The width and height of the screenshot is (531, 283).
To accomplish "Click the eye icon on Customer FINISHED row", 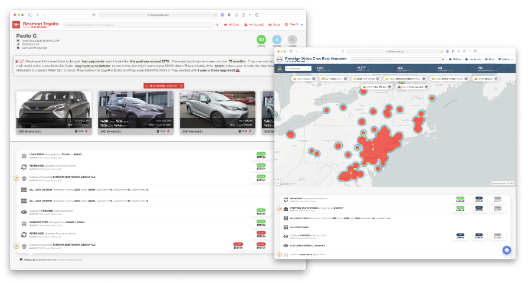I will point(24,212).
